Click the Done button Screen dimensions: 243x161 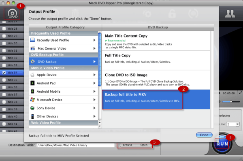click(204, 135)
